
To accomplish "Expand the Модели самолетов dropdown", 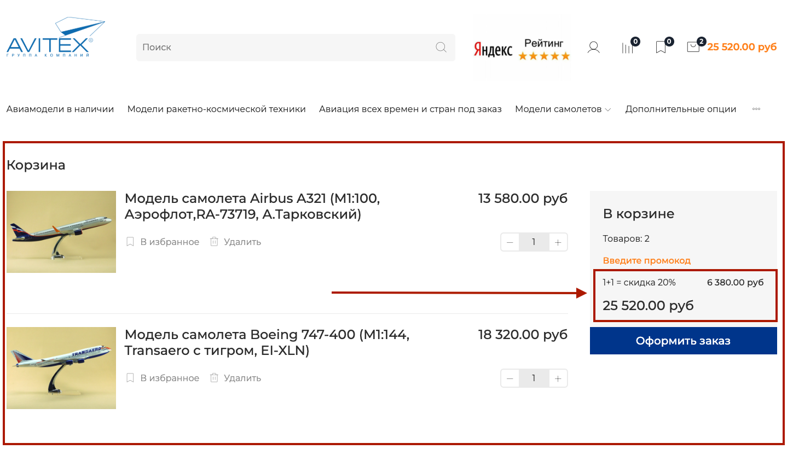I will [x=563, y=109].
